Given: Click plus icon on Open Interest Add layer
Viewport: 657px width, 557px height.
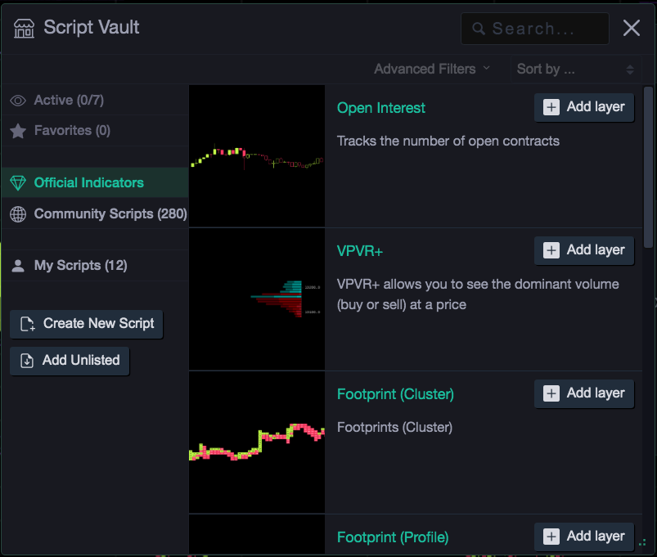Looking at the screenshot, I should (551, 107).
